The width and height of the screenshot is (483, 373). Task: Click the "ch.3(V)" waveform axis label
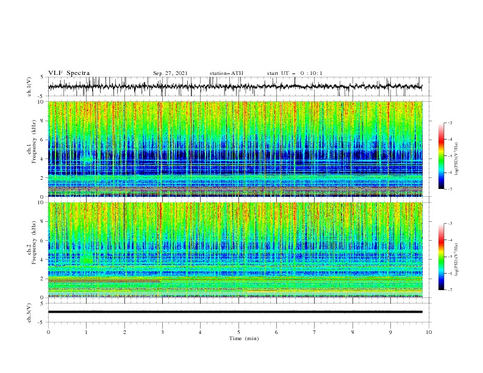[x=29, y=313]
